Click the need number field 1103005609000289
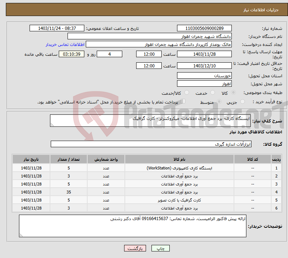The height and width of the screenshot is (258, 288). tap(204, 28)
